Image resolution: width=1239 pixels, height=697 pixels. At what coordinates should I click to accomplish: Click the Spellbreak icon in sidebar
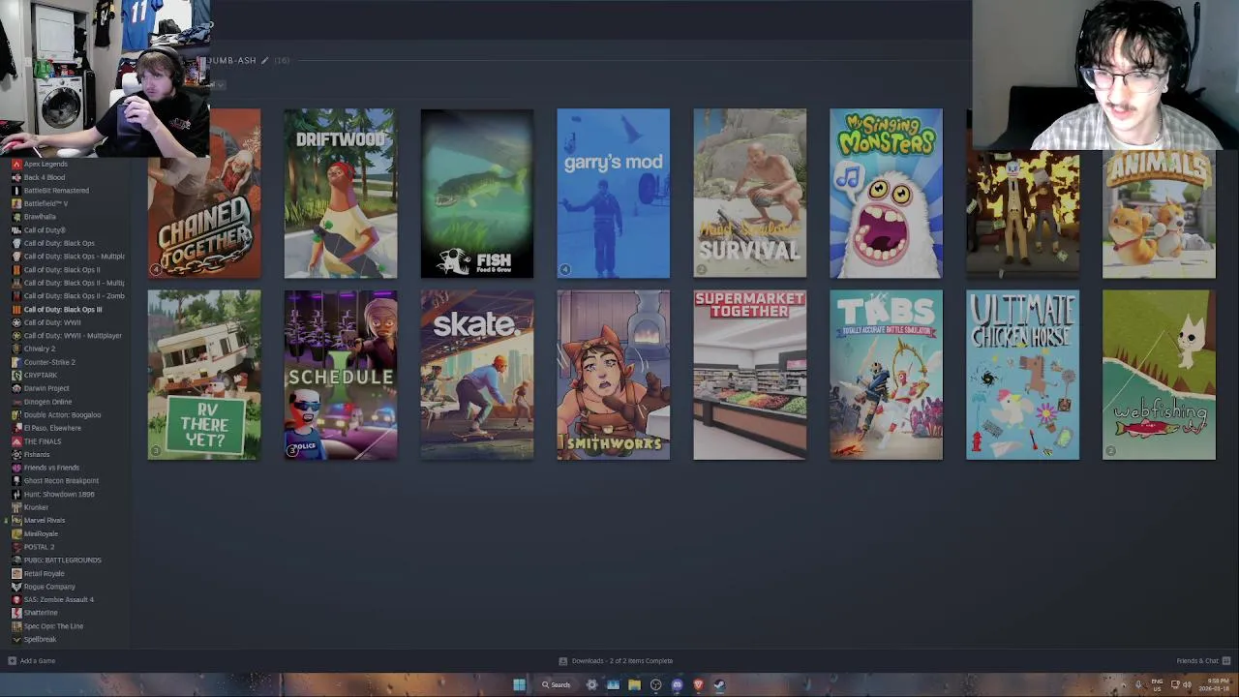(x=16, y=639)
